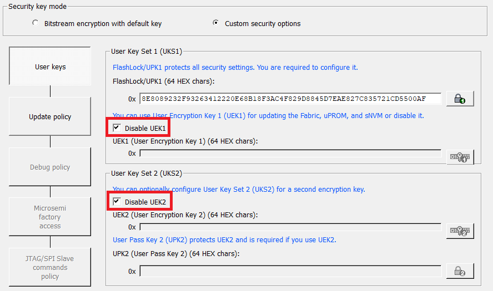This screenshot has height=291, width=493.
Task: Click the UEK2 key generator icon button
Action: point(460,231)
